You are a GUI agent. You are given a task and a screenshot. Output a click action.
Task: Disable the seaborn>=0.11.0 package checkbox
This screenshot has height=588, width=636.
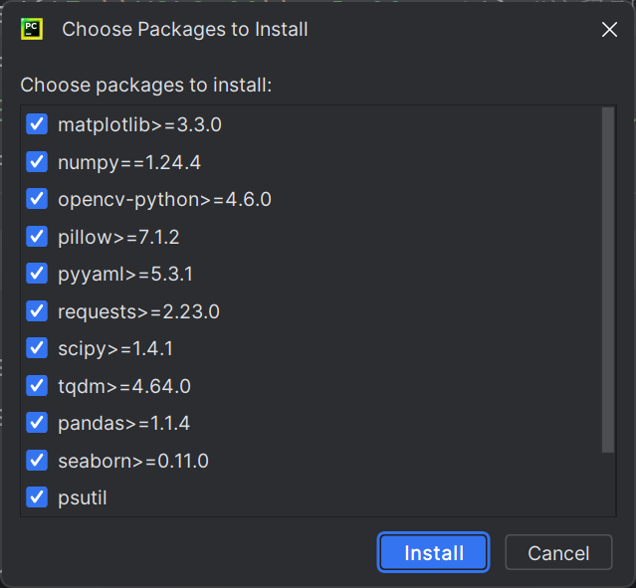click(37, 461)
